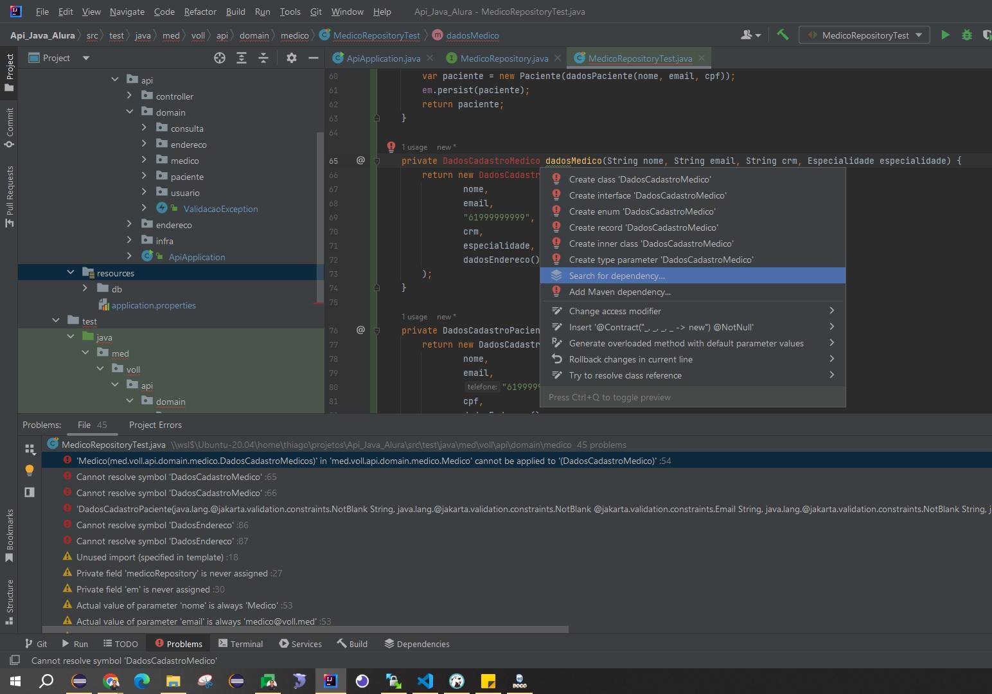
Task: Expand the infra folder
Action: tap(130, 240)
